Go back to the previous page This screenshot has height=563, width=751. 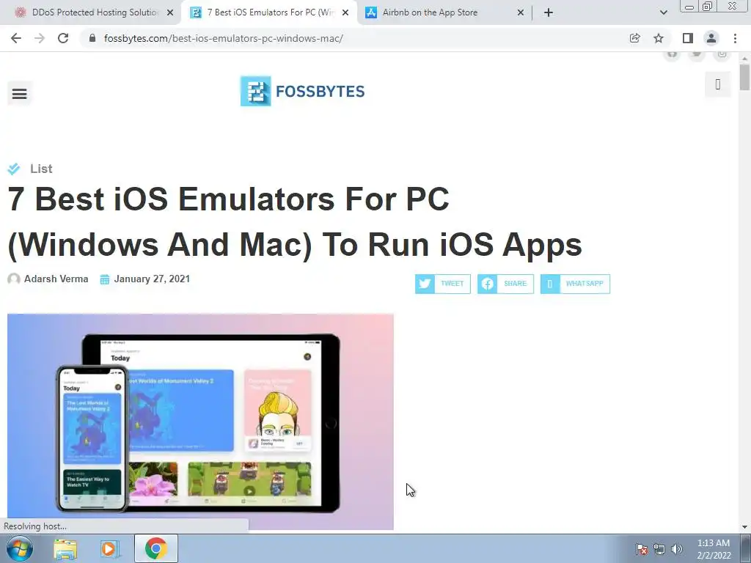16,38
